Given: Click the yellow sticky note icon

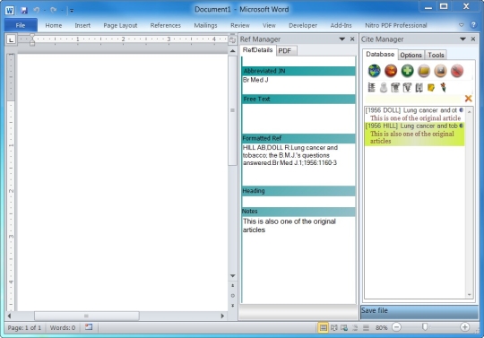Looking at the screenshot, I should [x=431, y=88].
